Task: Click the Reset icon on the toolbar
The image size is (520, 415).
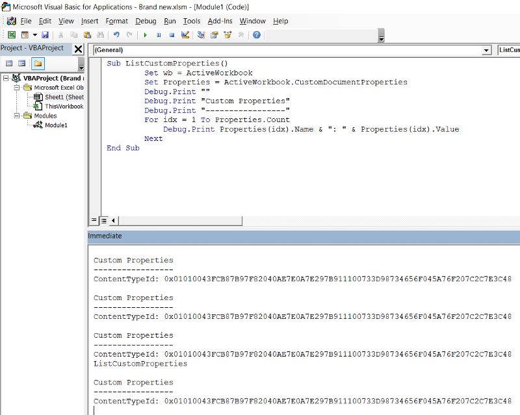Action: 172,34
